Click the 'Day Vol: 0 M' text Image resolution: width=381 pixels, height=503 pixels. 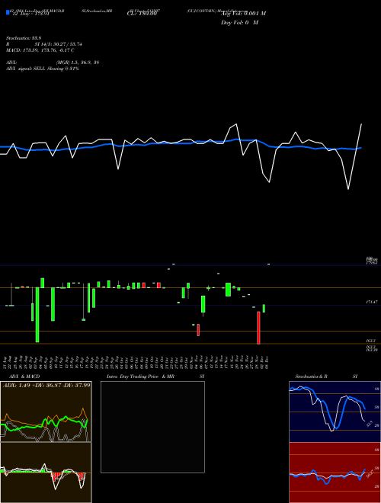(239, 23)
